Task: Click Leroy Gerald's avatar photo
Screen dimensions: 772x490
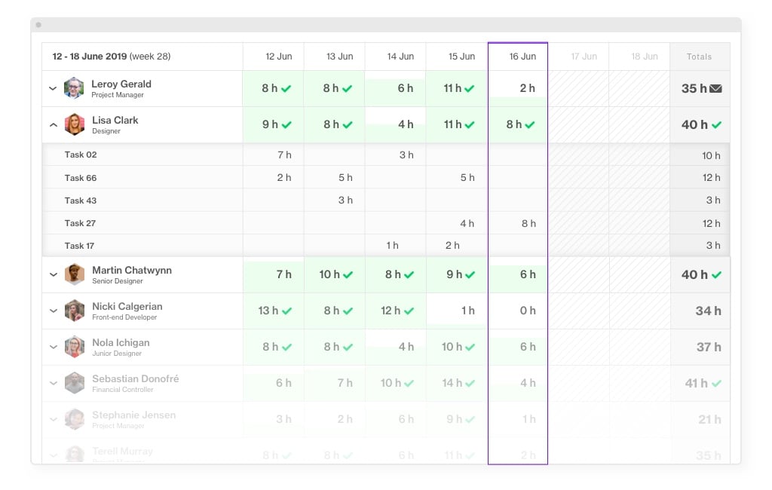Action: 74,88
